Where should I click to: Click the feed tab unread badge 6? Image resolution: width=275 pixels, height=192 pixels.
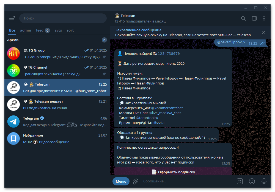47,30
